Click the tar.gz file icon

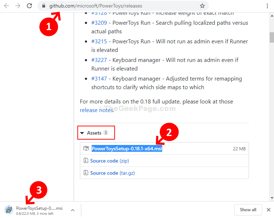(x=86, y=173)
